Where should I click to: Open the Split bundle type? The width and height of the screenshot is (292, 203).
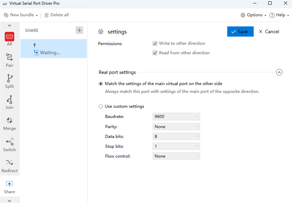pyautogui.click(x=9, y=81)
